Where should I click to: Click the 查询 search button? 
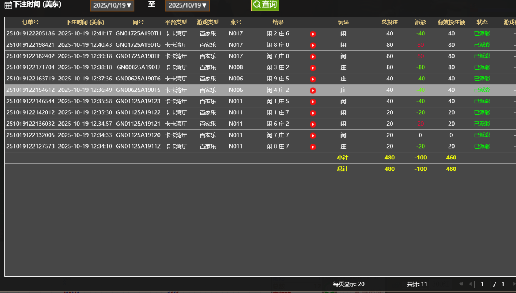(x=265, y=5)
